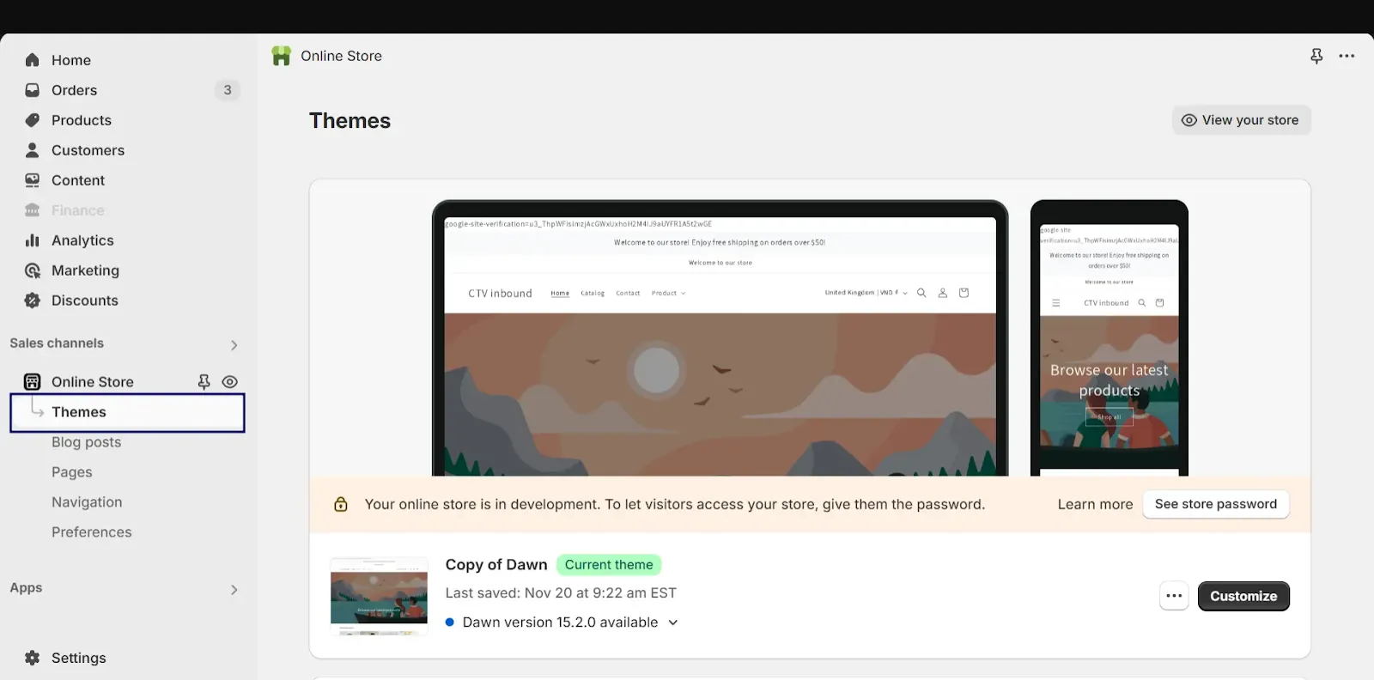Viewport: 1374px width, 680px height.
Task: Click the Current theme green badge
Action: (x=609, y=565)
